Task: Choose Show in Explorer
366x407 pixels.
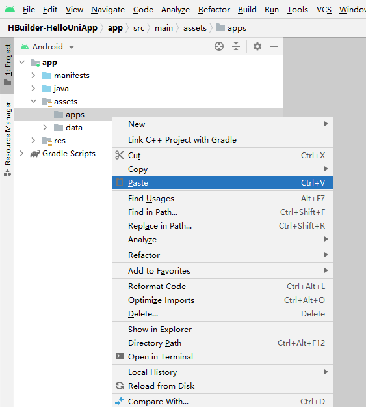Action: pos(223,330)
